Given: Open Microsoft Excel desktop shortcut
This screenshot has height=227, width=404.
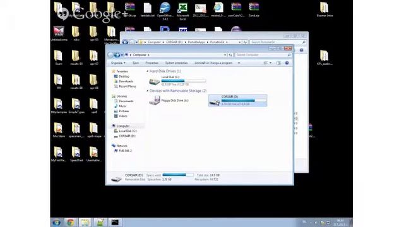Looking at the screenshot, I should click(182, 11).
